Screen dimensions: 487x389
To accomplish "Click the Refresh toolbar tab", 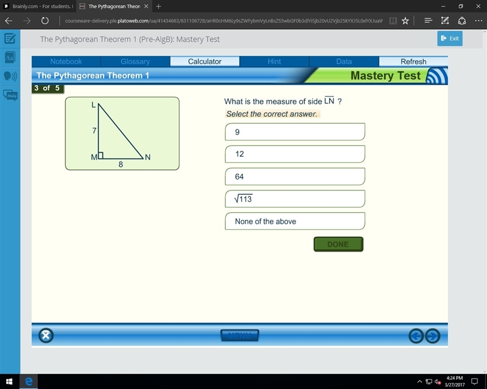I will 413,61.
